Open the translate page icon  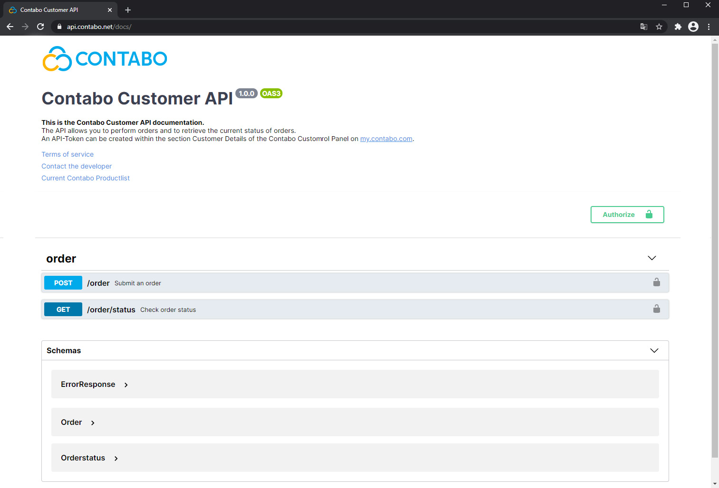pos(644,27)
